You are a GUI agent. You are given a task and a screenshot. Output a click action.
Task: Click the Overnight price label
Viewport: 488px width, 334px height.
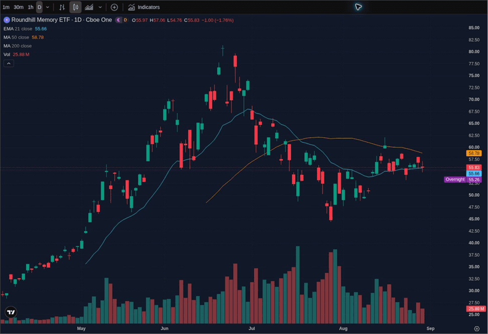click(x=455, y=179)
